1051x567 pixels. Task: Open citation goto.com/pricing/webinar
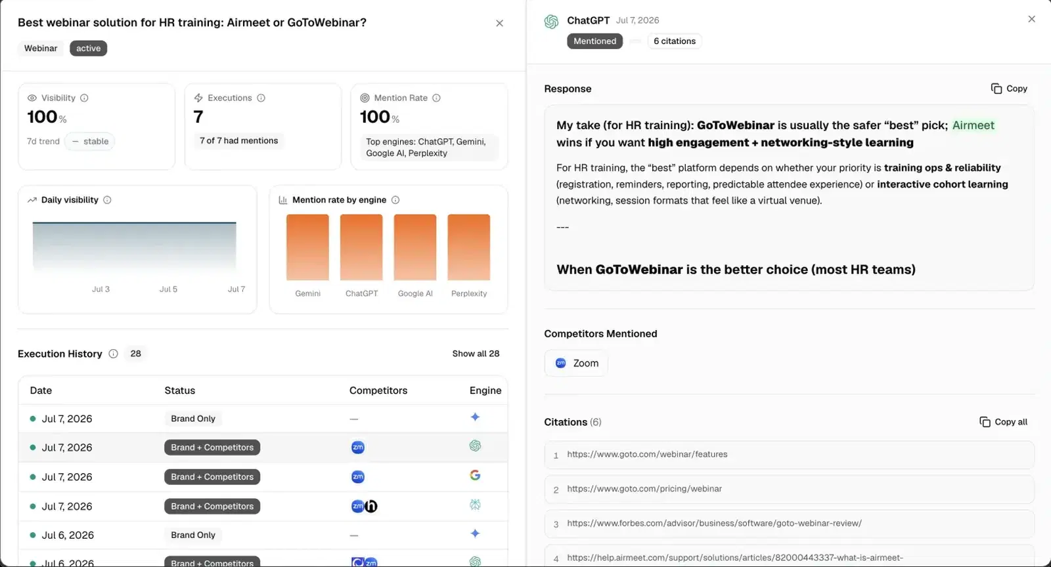[789, 490]
